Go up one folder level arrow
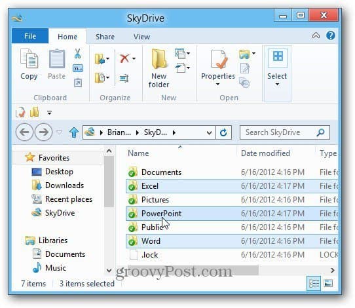355x308 pixels. (74, 132)
